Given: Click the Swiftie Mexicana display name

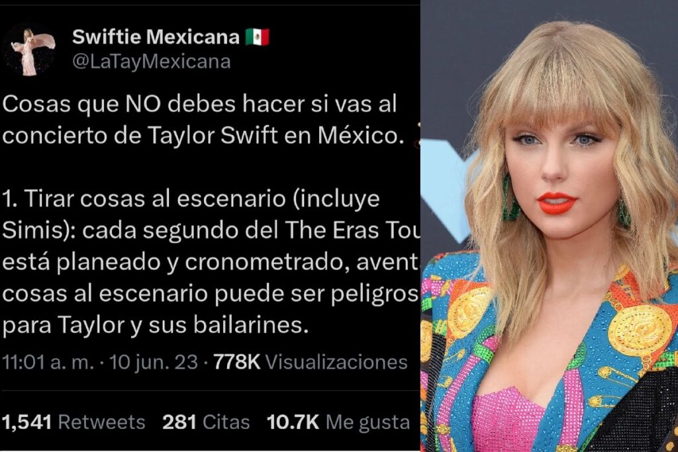Looking at the screenshot, I should pos(156,37).
